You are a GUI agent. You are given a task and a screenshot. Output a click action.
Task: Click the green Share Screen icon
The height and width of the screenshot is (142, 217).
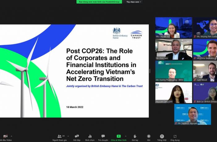[x=118, y=136]
